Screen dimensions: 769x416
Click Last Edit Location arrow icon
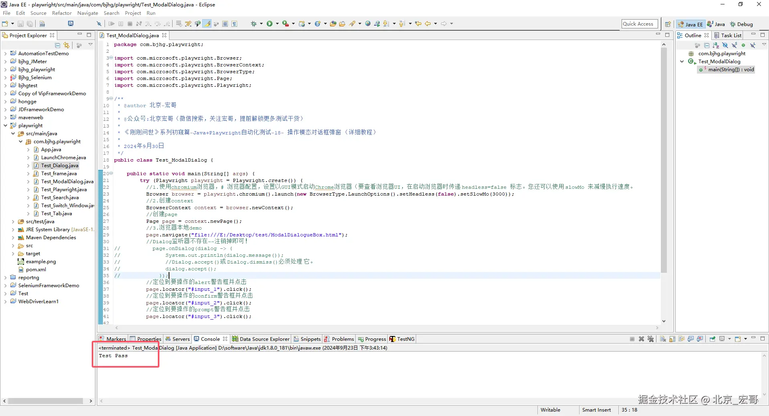tap(418, 24)
